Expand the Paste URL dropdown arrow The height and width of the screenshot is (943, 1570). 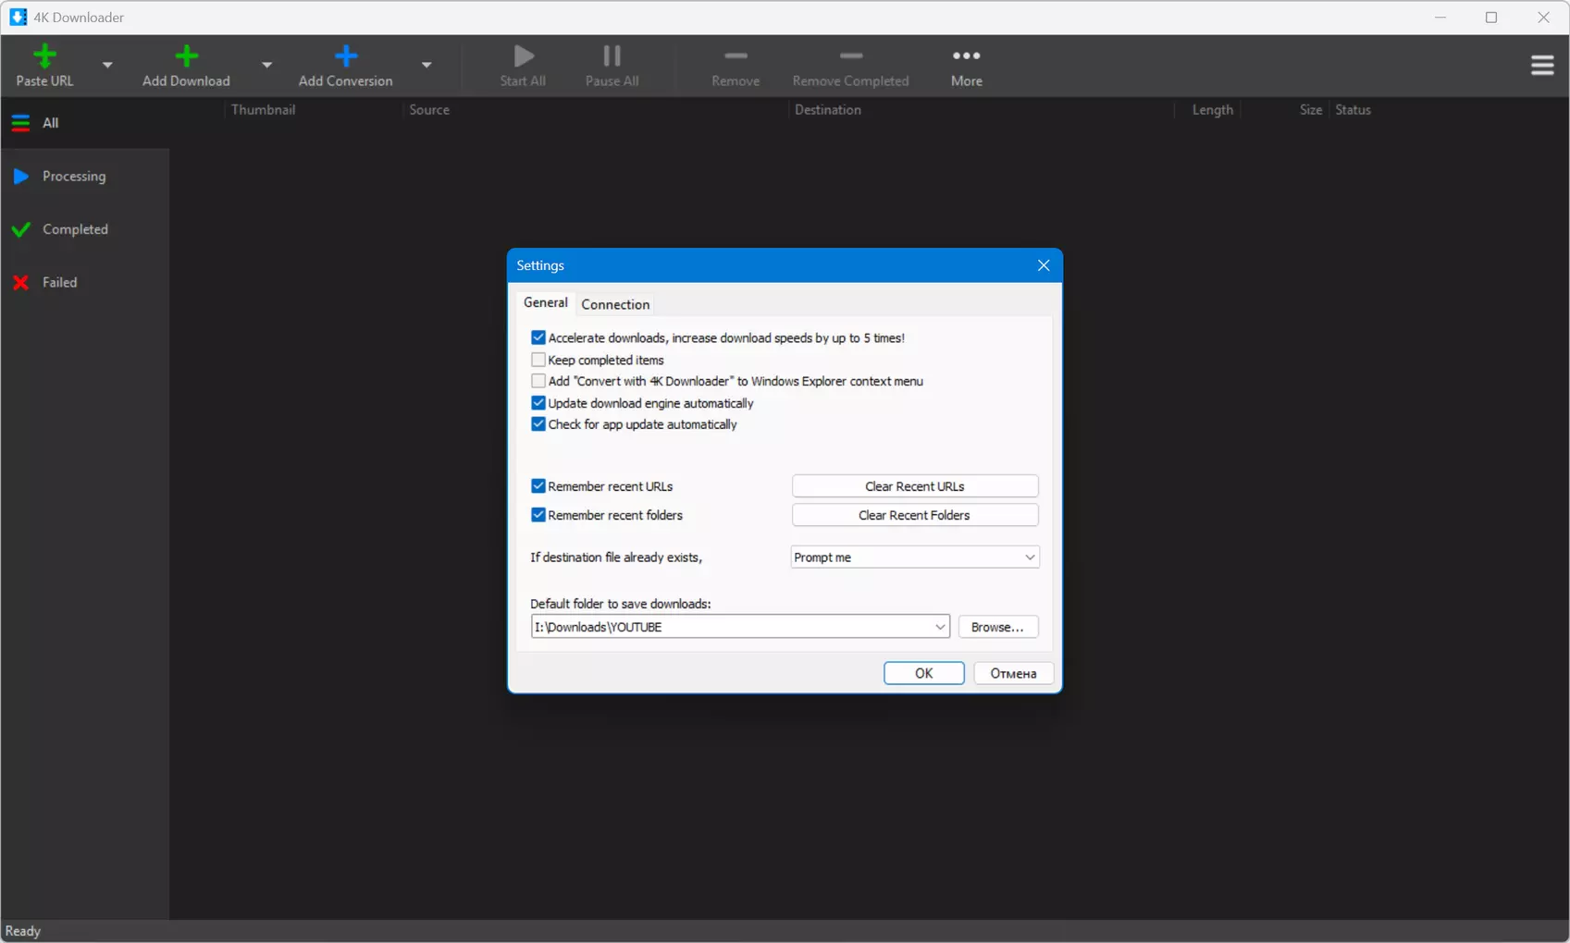click(107, 65)
